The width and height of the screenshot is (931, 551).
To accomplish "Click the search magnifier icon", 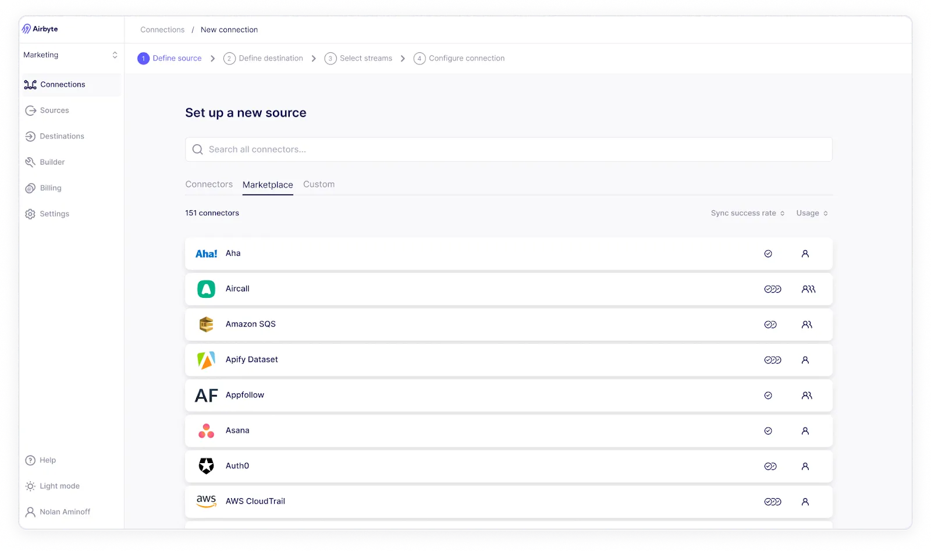I will point(198,150).
